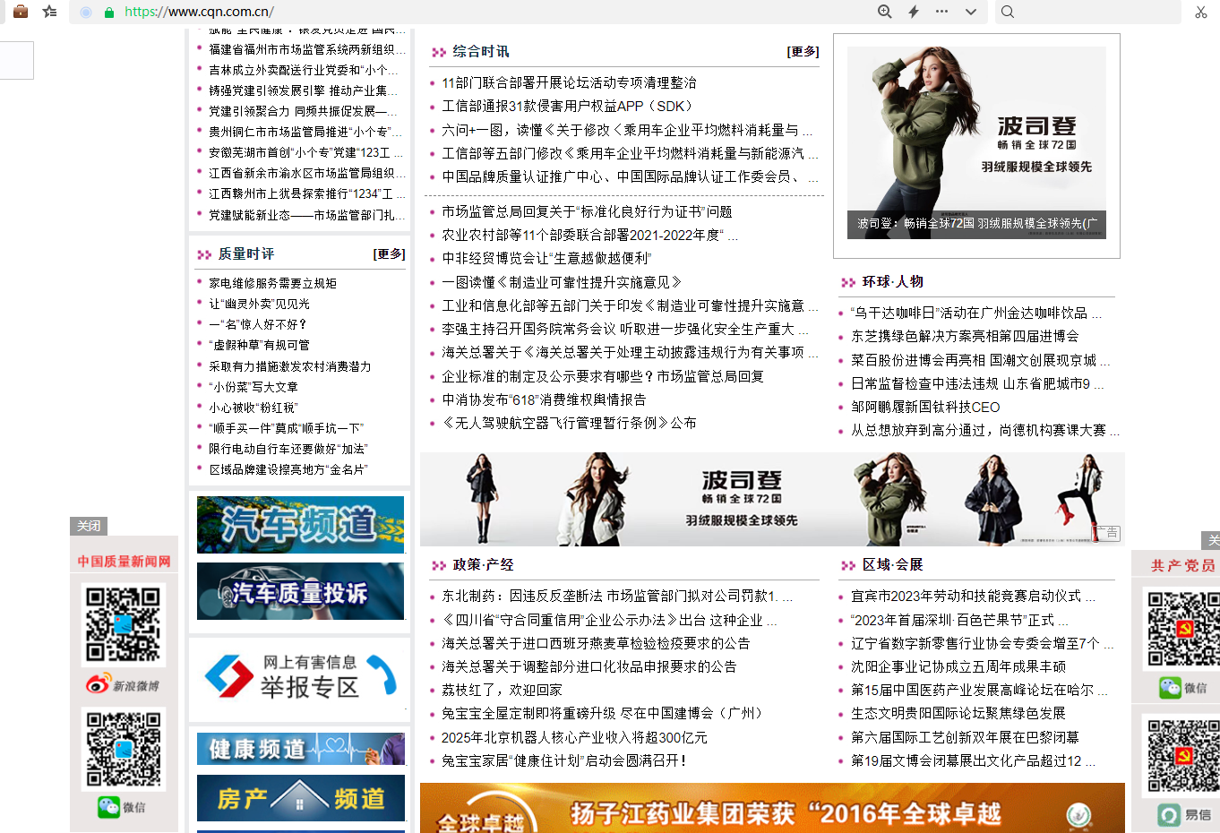Open article 沈阳企事业记协成立五周年成果丰硕
Screen dimensions: 1220x833
click(x=958, y=666)
